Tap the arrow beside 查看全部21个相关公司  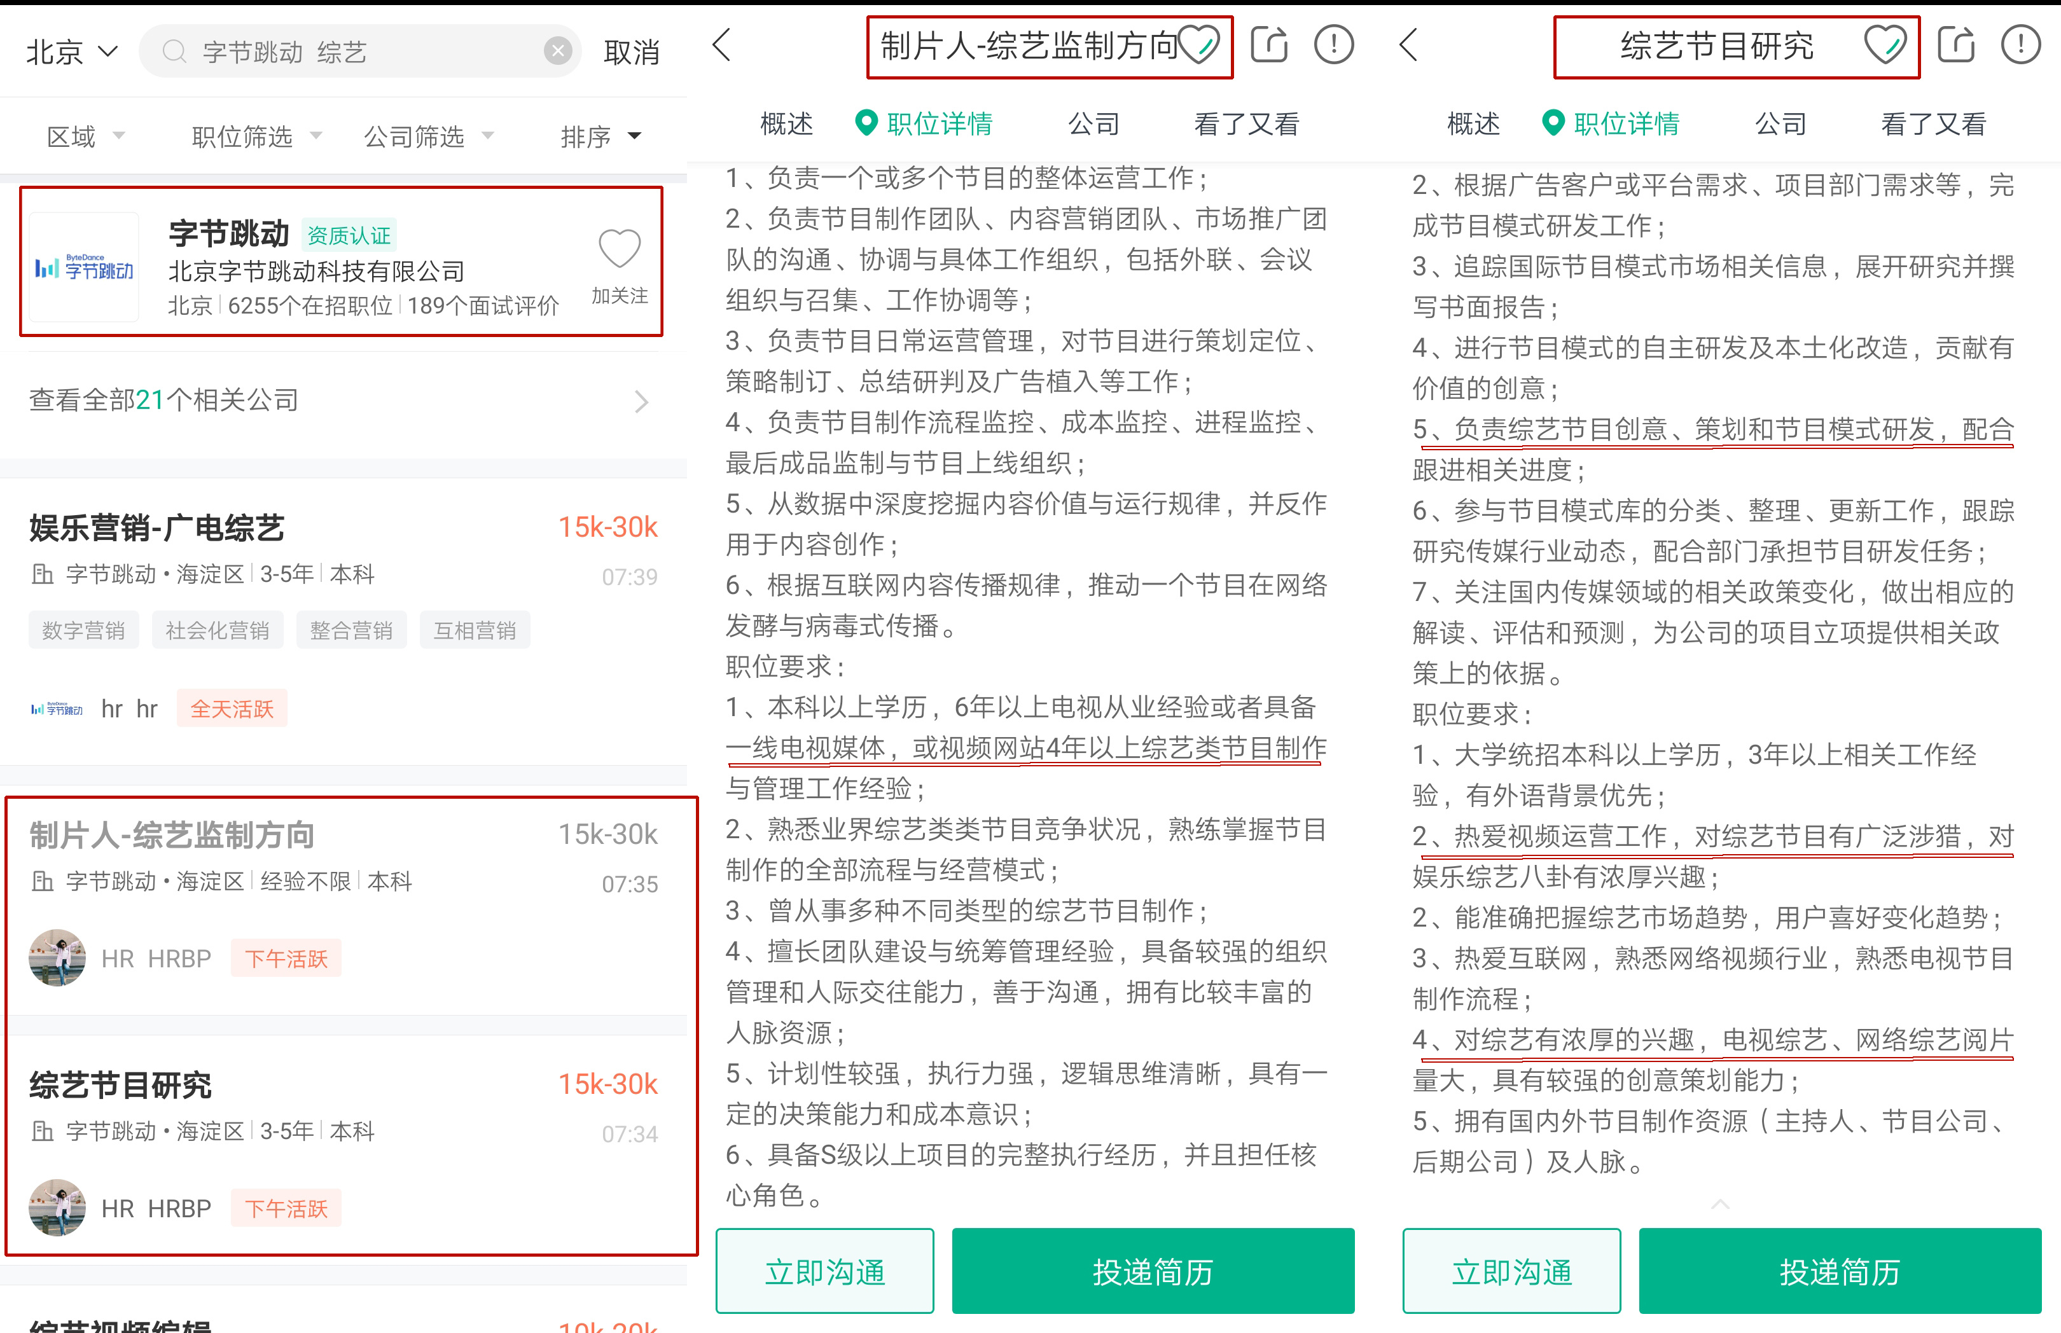pyautogui.click(x=641, y=402)
